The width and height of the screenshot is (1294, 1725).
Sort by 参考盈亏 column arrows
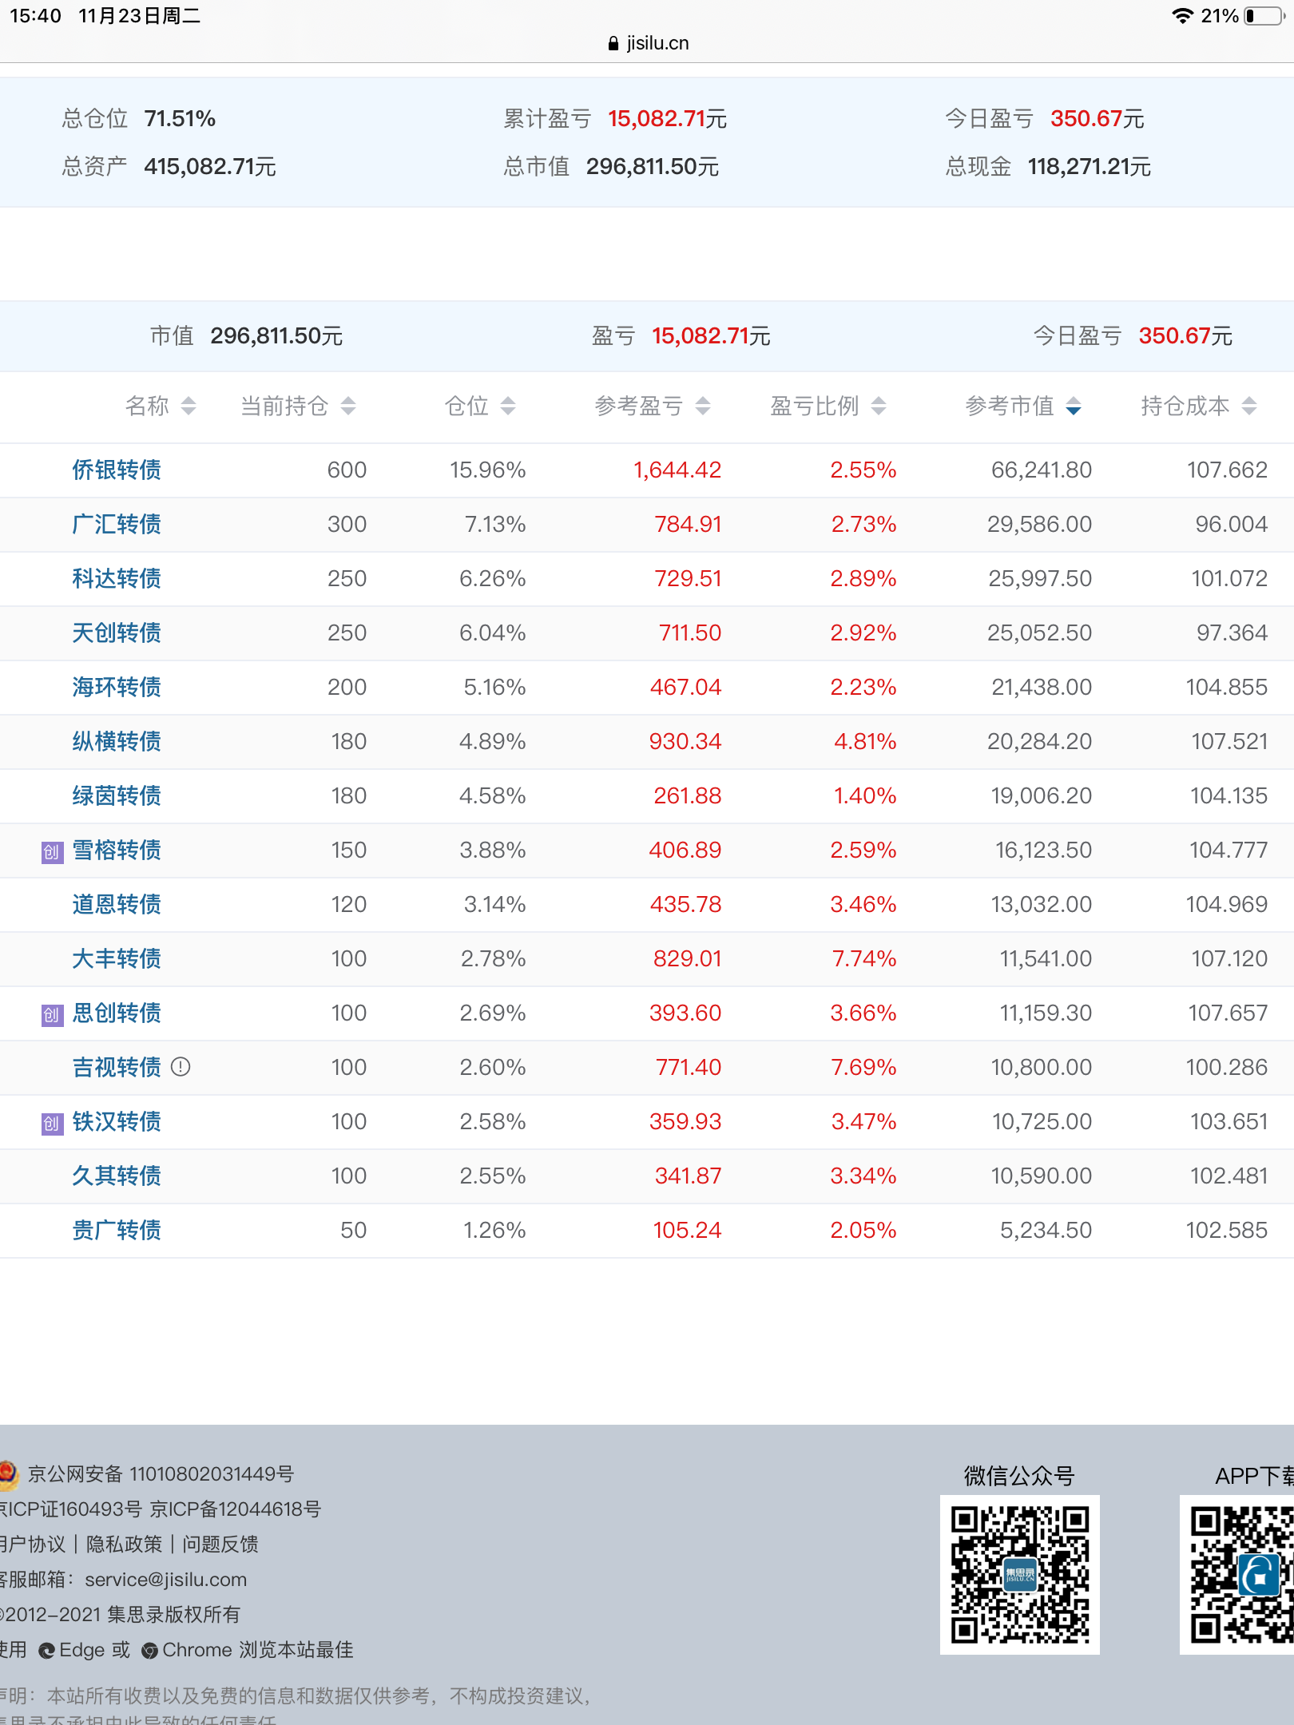pyautogui.click(x=703, y=406)
